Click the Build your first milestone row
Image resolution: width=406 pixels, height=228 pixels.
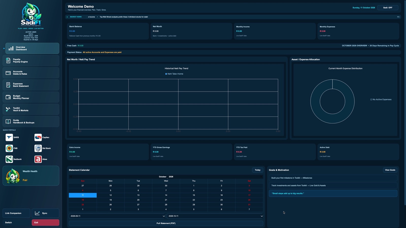point(333,178)
